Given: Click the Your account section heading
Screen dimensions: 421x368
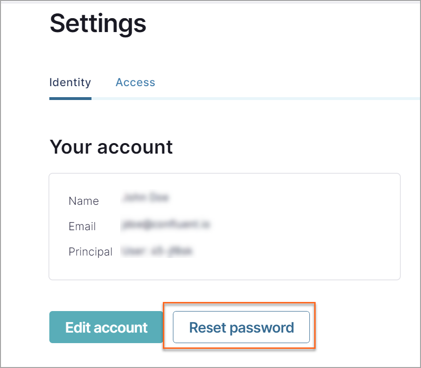Looking at the screenshot, I should click(x=111, y=147).
